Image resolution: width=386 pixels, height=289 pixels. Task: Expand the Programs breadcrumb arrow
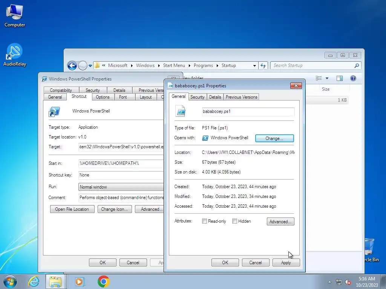coord(218,65)
